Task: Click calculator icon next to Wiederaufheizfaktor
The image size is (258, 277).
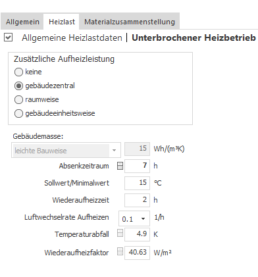Action: (120, 251)
